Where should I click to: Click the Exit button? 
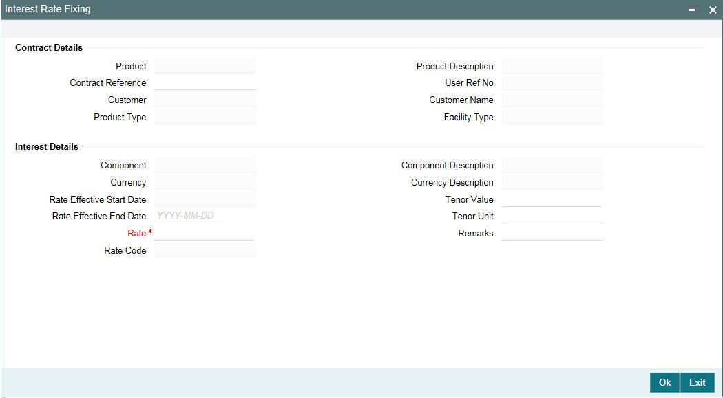697,382
